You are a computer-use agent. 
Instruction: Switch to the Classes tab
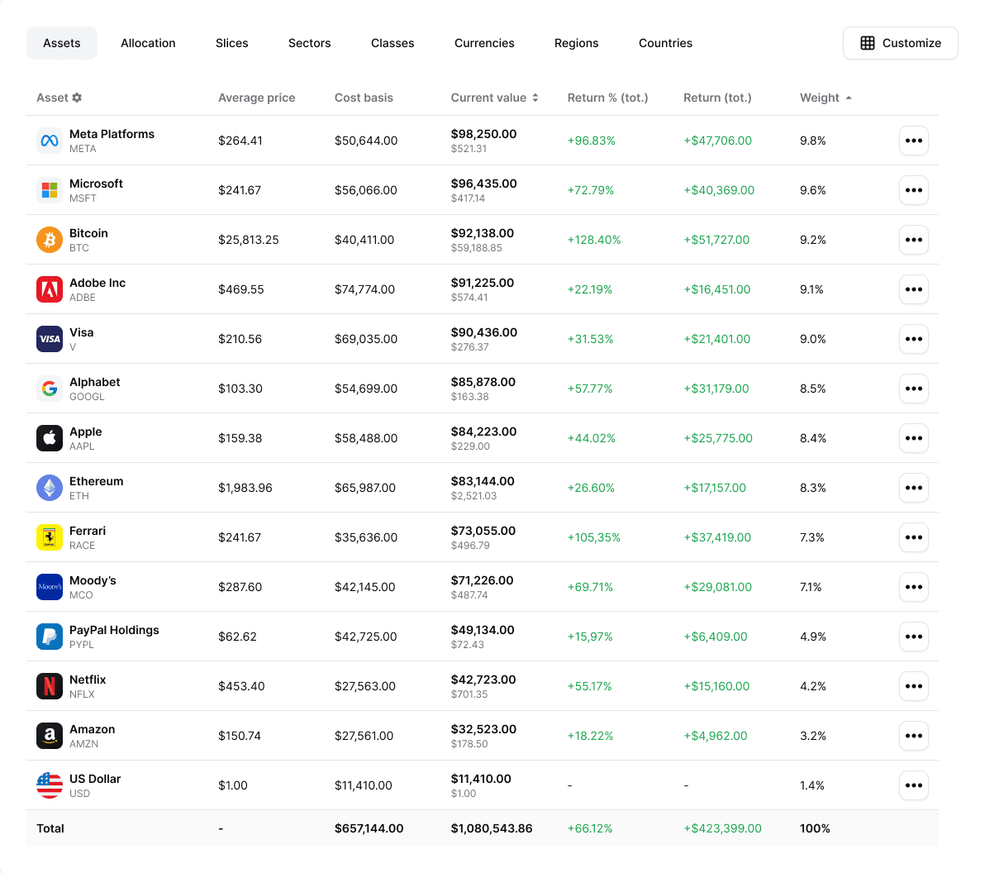pyautogui.click(x=393, y=43)
